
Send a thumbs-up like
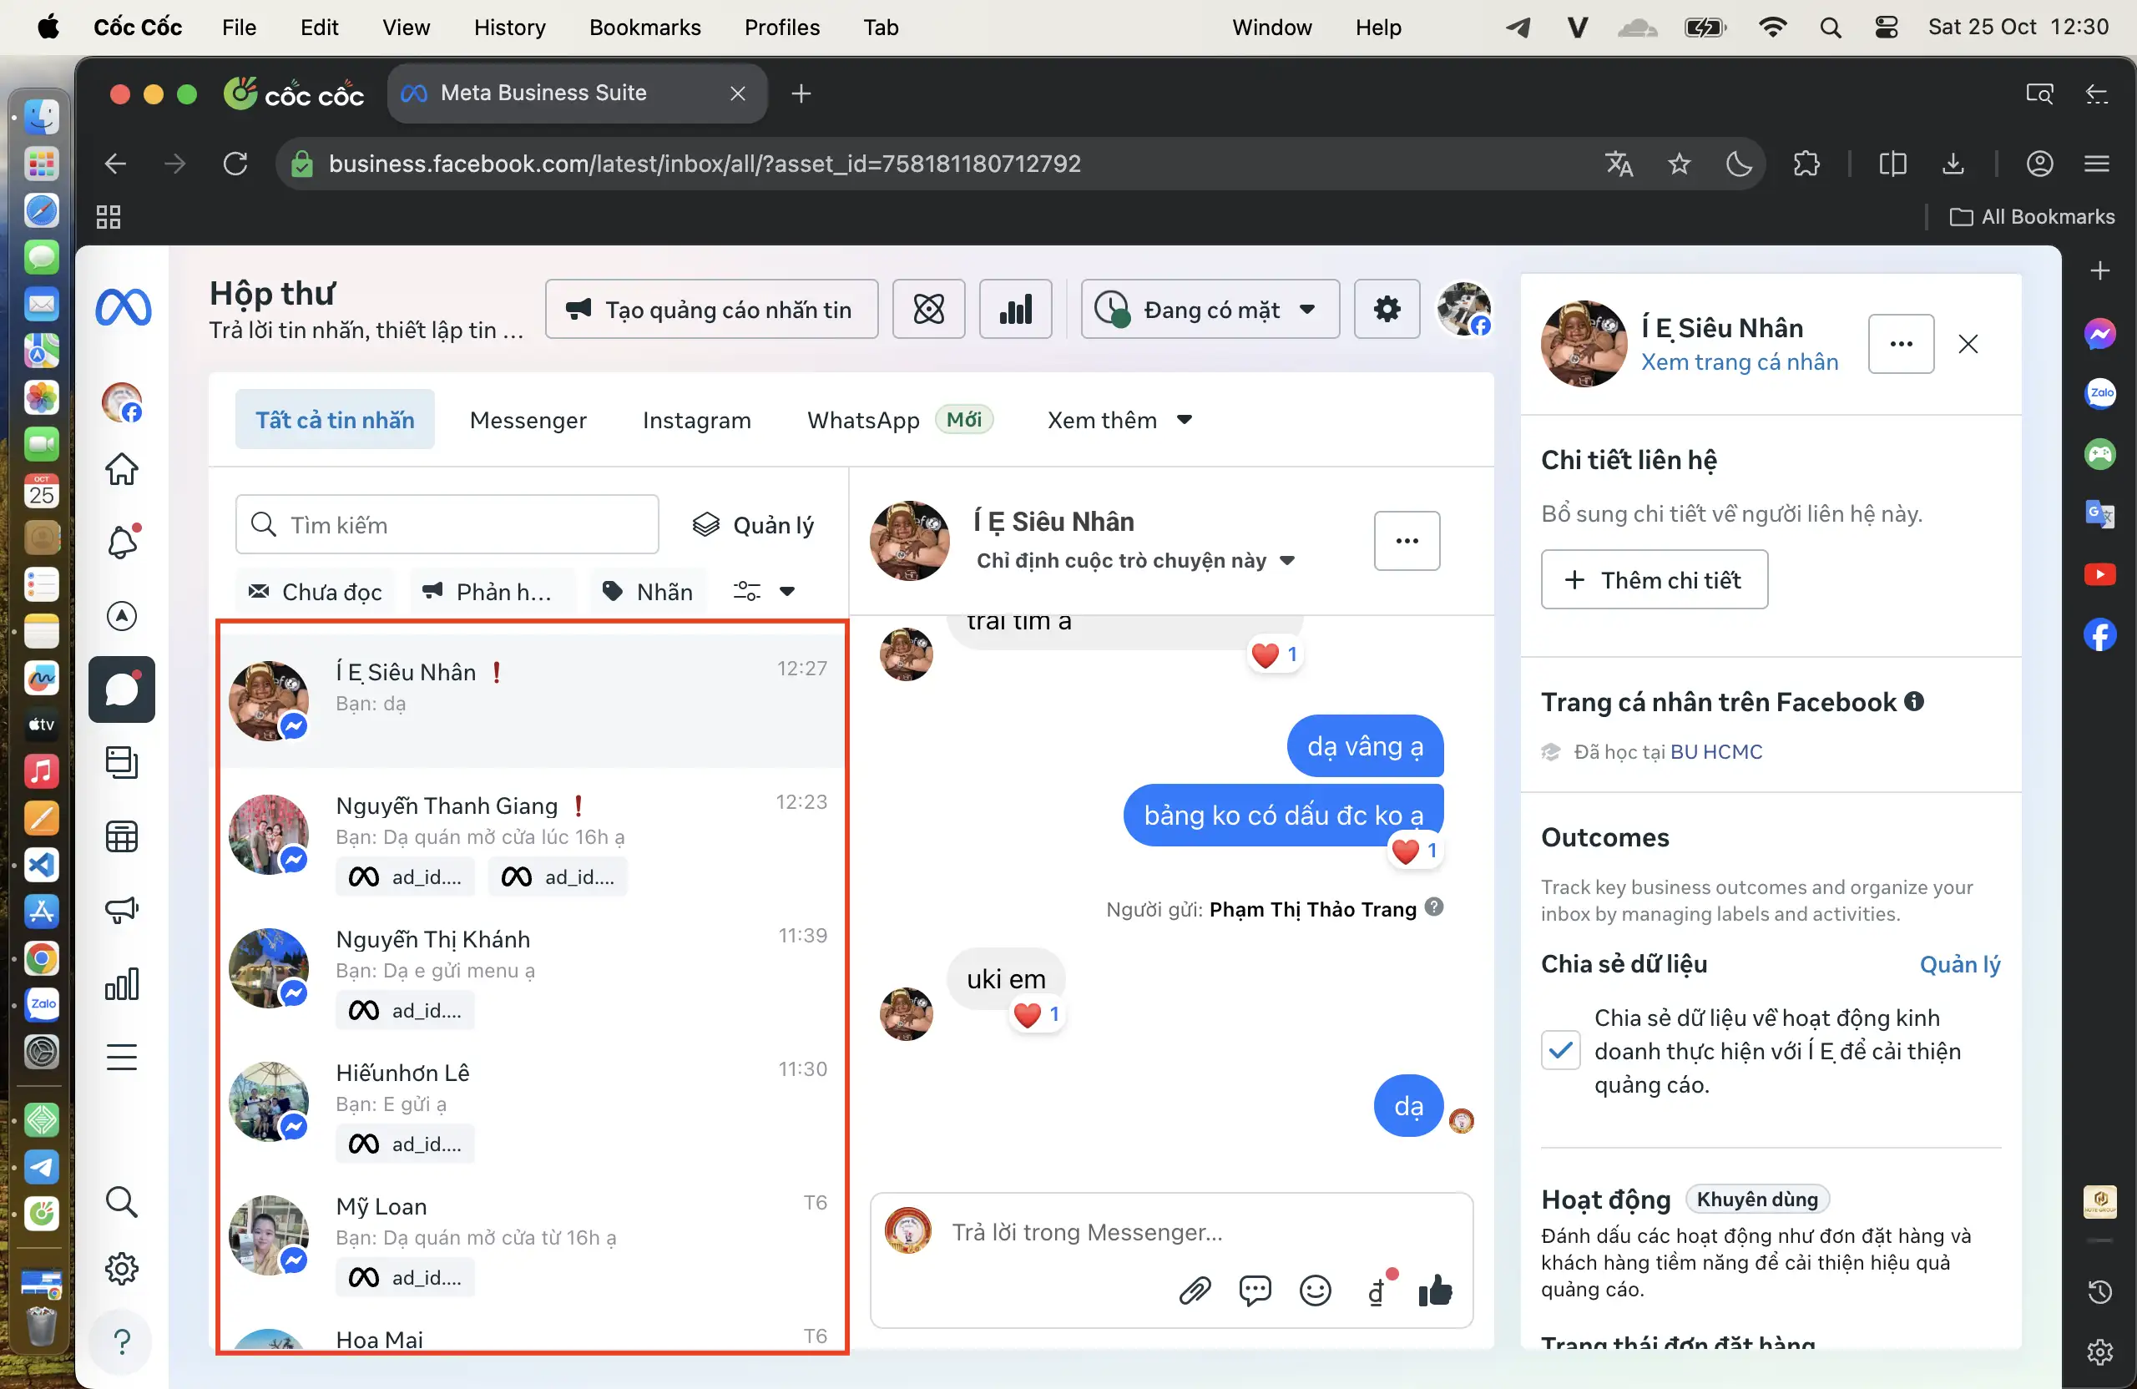(1435, 1291)
